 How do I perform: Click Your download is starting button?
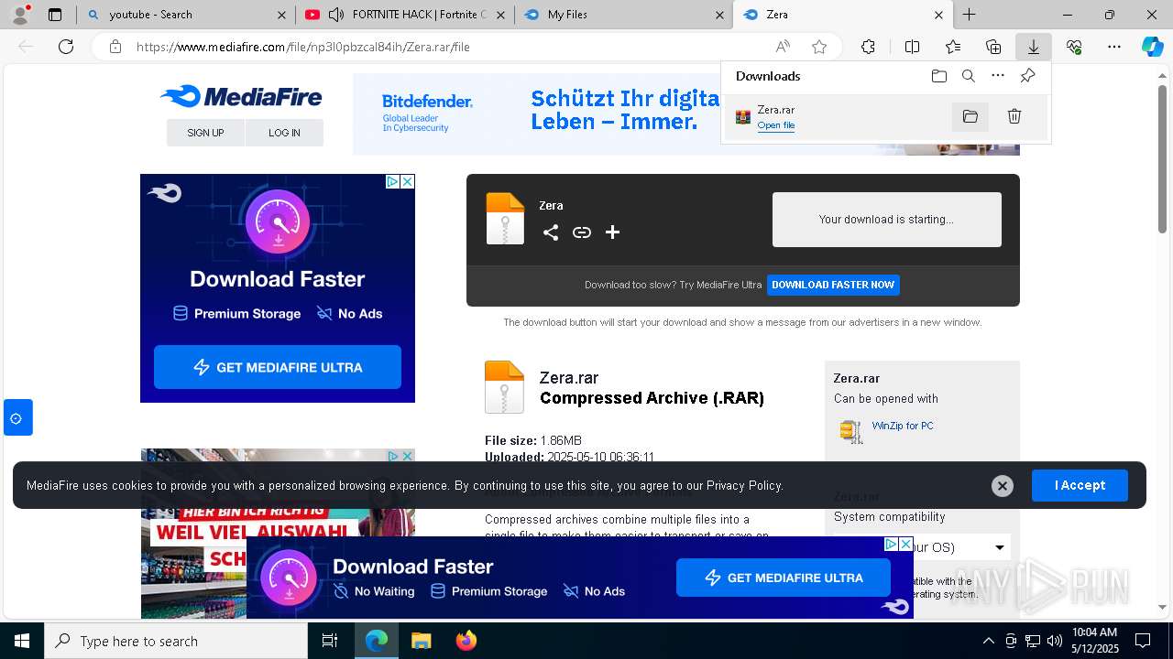(x=887, y=220)
